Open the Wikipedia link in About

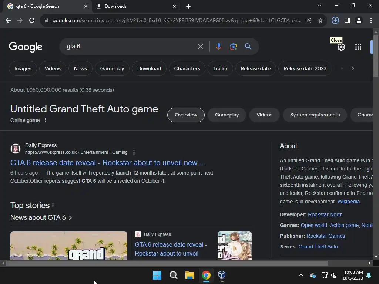[x=349, y=202]
